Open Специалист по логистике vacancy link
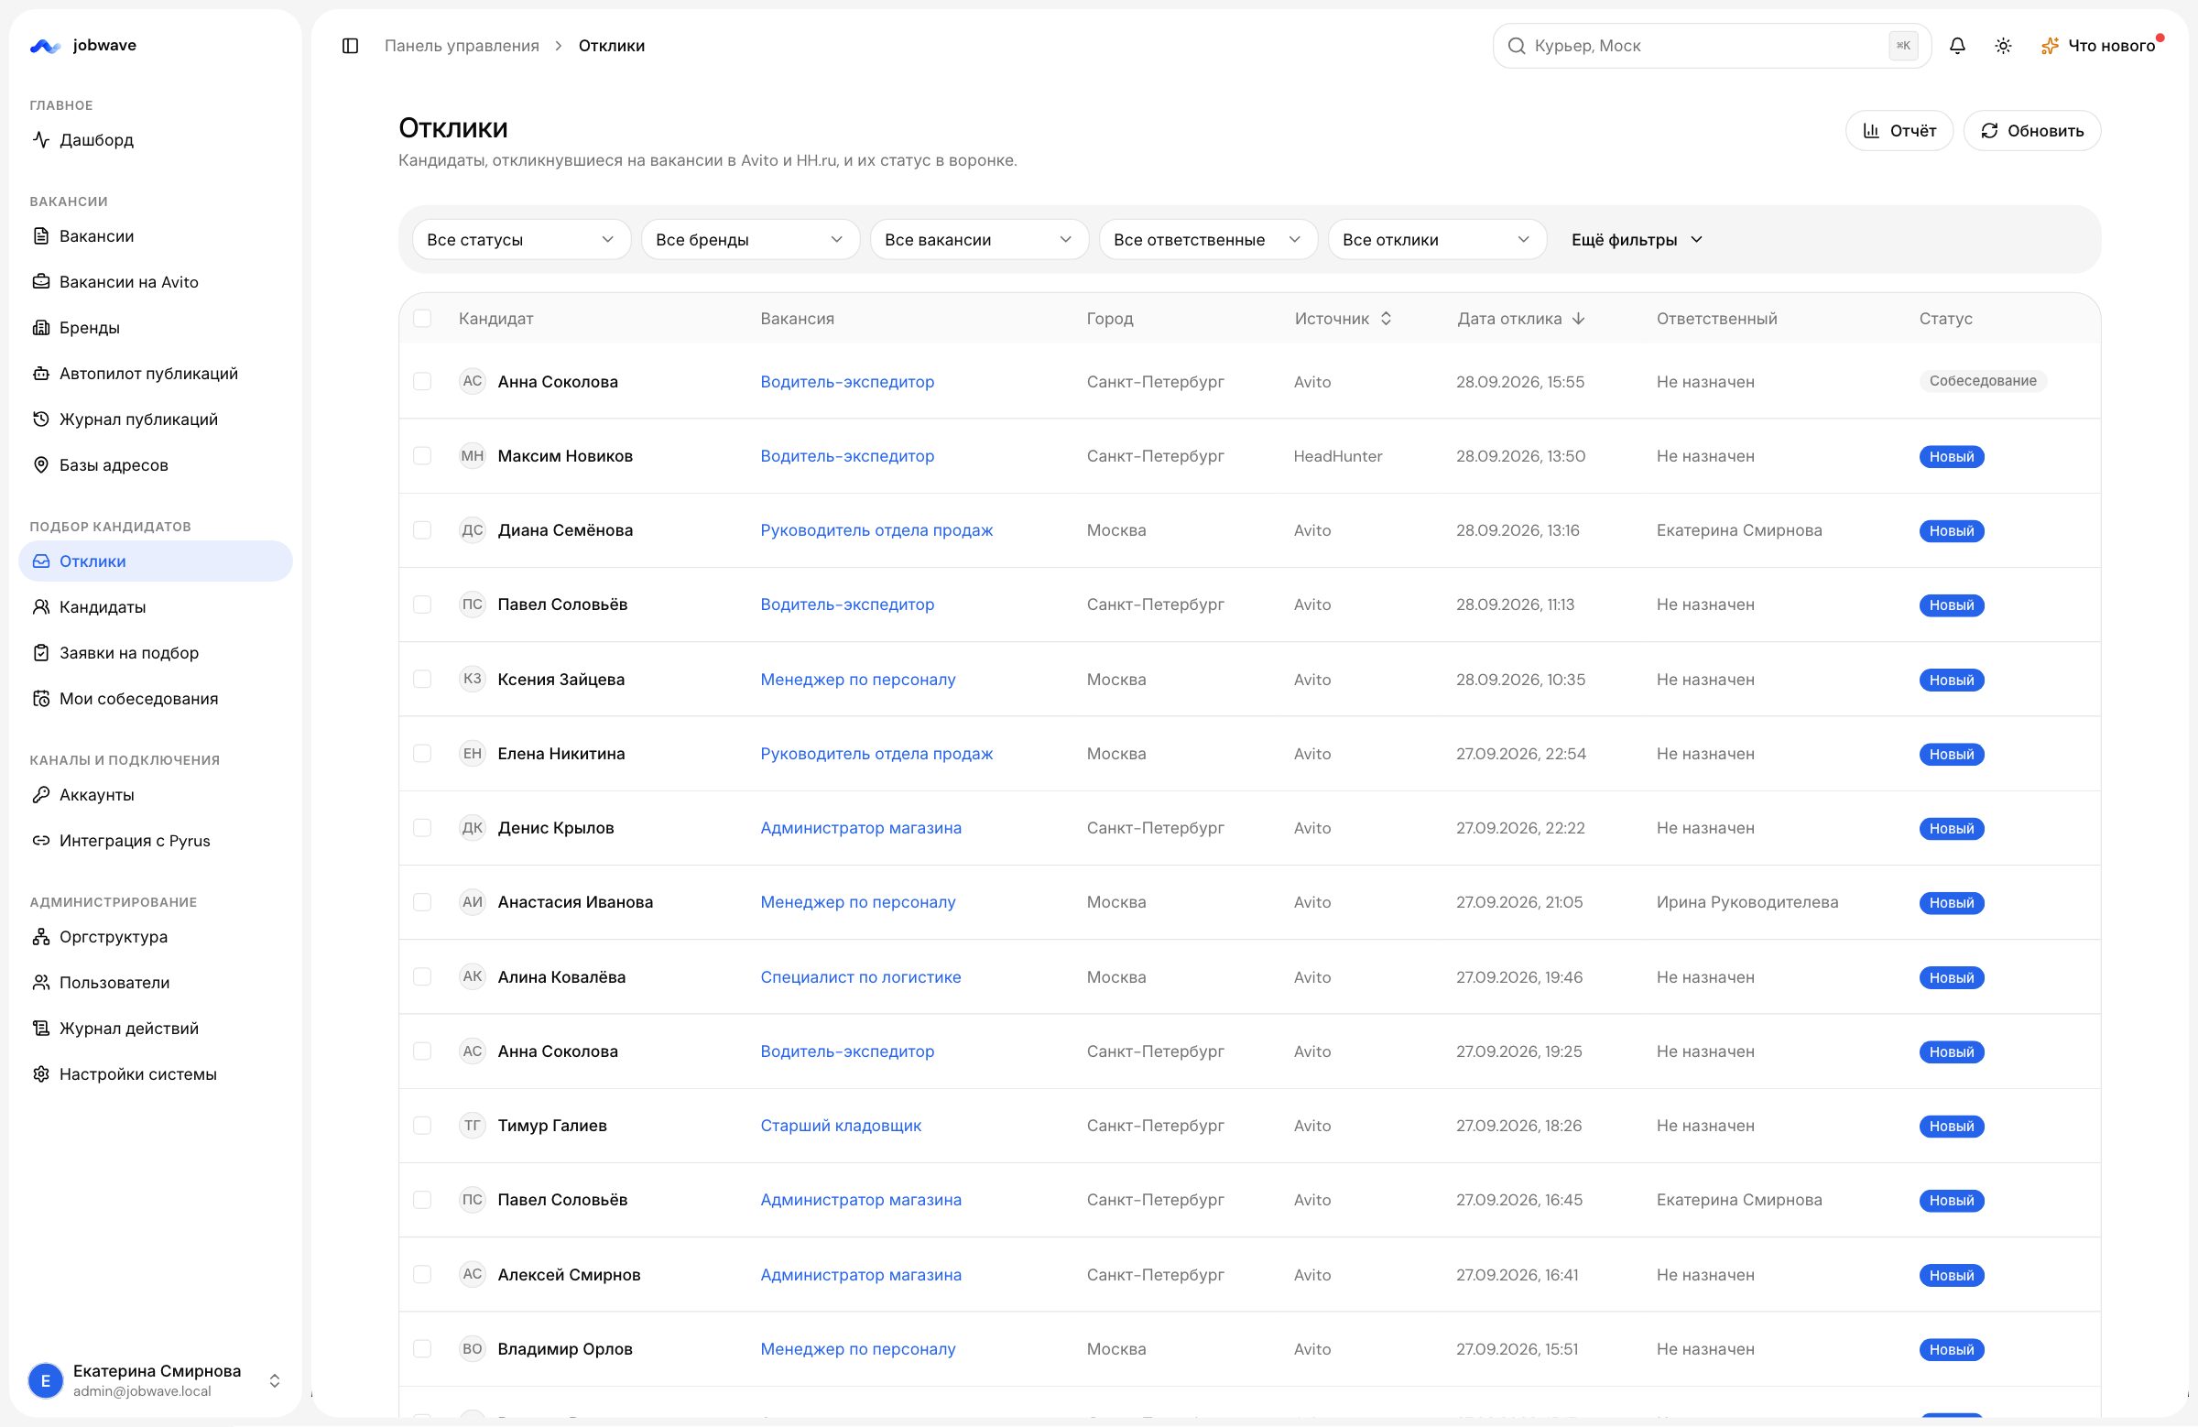This screenshot has width=2198, height=1427. tap(860, 976)
